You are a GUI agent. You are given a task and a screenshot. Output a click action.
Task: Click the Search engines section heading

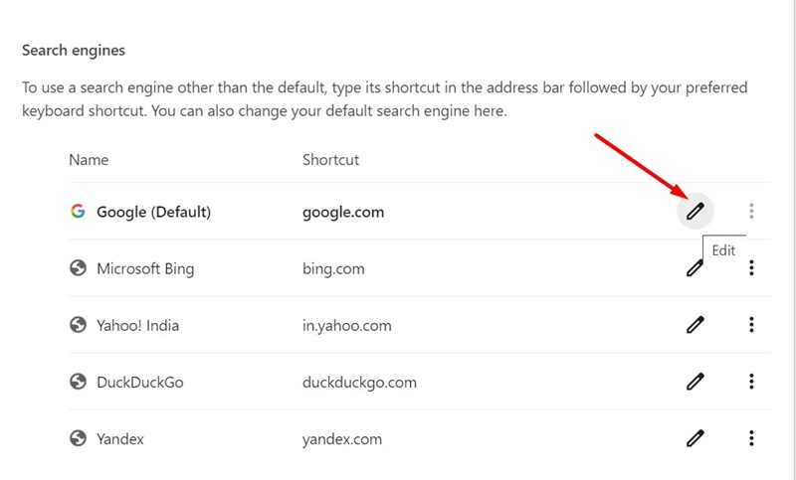pos(74,50)
